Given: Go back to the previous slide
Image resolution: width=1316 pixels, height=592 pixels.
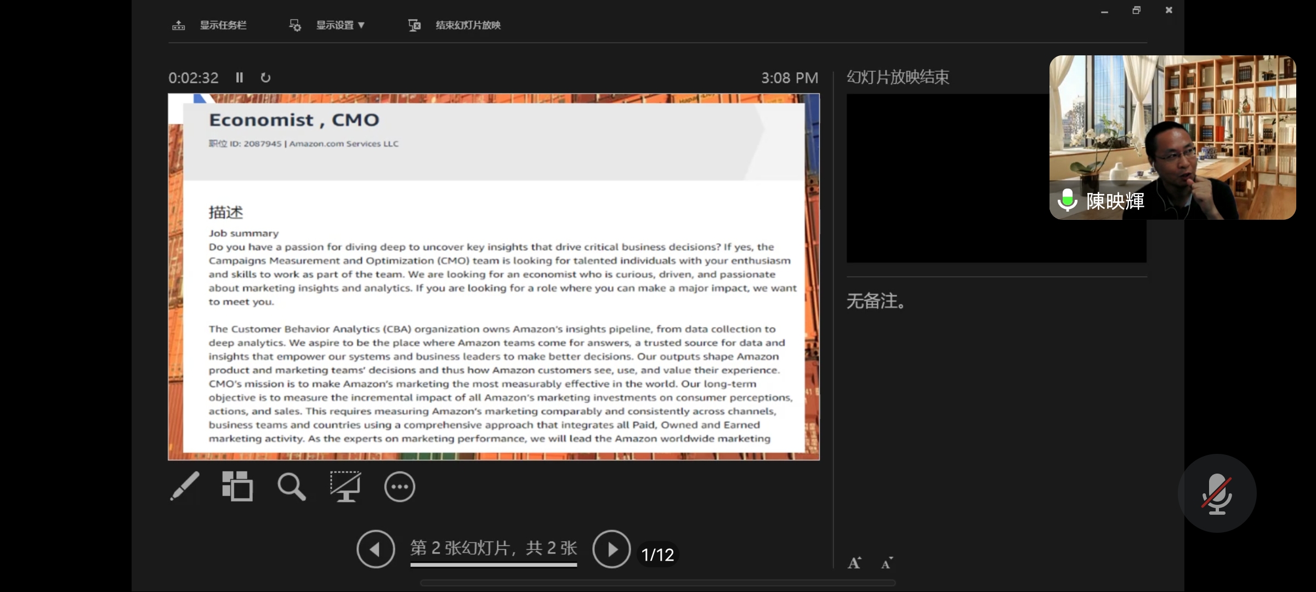Looking at the screenshot, I should tap(376, 549).
